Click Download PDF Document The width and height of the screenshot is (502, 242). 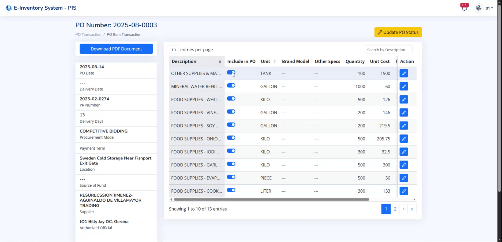(x=116, y=49)
